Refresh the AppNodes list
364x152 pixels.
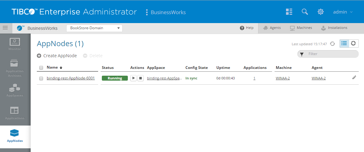coord(332,44)
